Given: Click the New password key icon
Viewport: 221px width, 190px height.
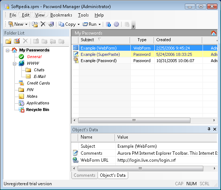Looking at the screenshot, I should pos(11,24).
